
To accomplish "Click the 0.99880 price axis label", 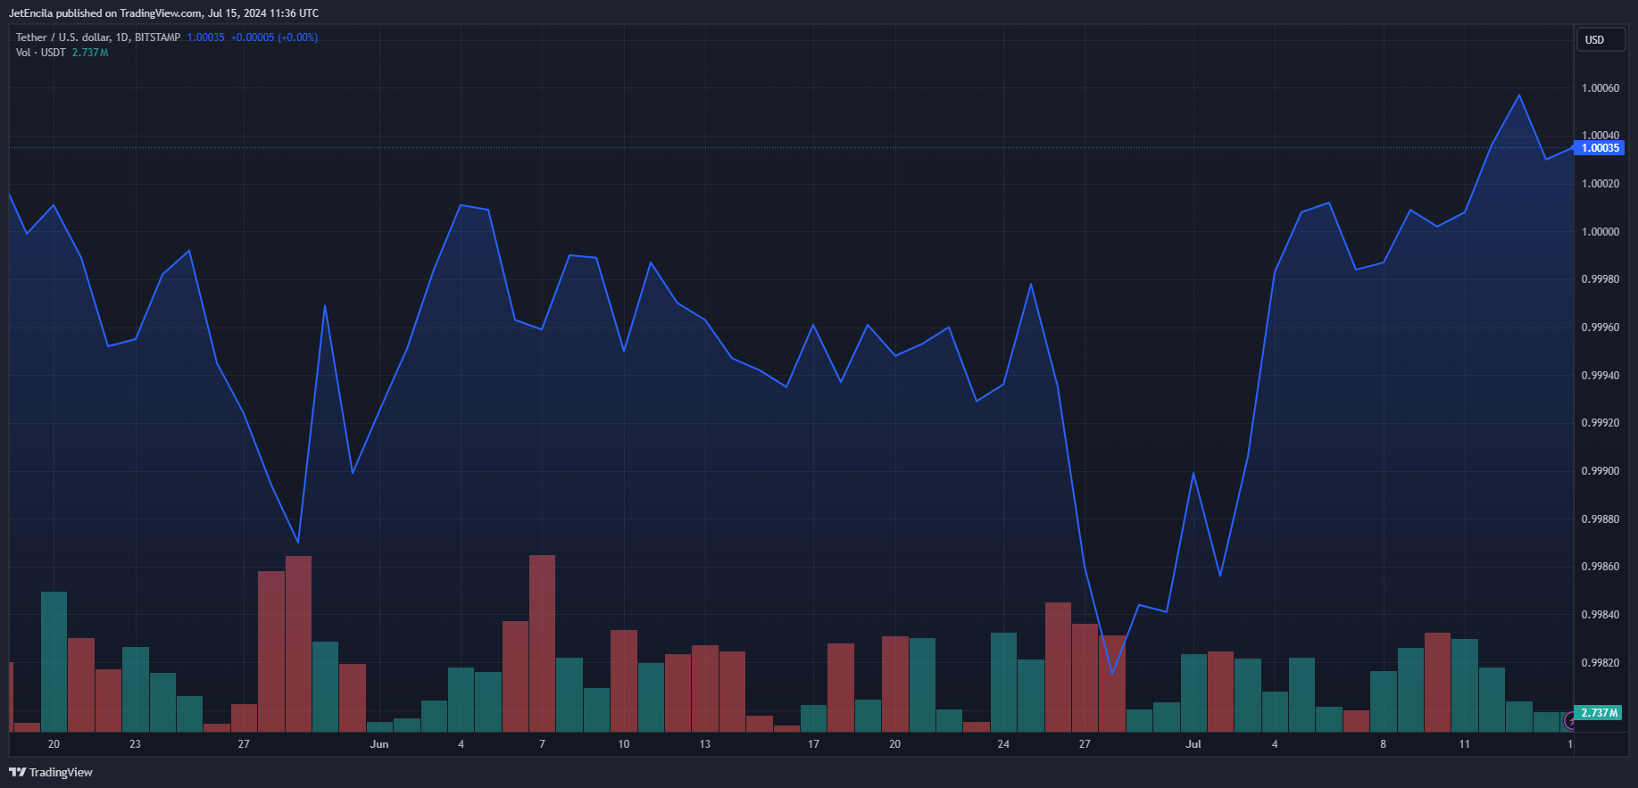I will pyautogui.click(x=1601, y=519).
